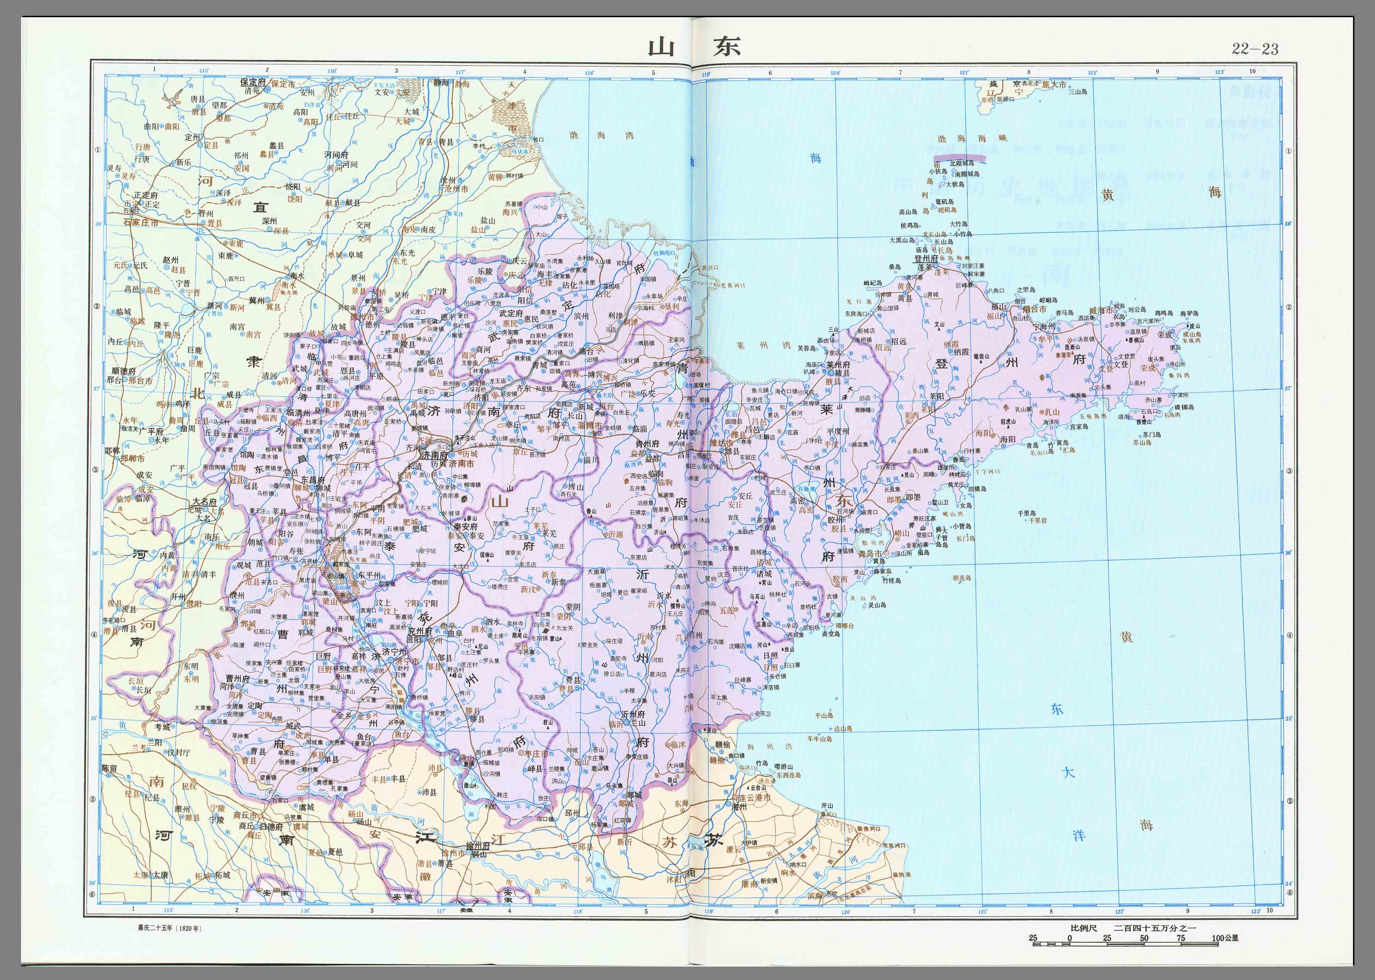The height and width of the screenshot is (980, 1375).
Task: Select the 青州府 city label
Action: 647,444
